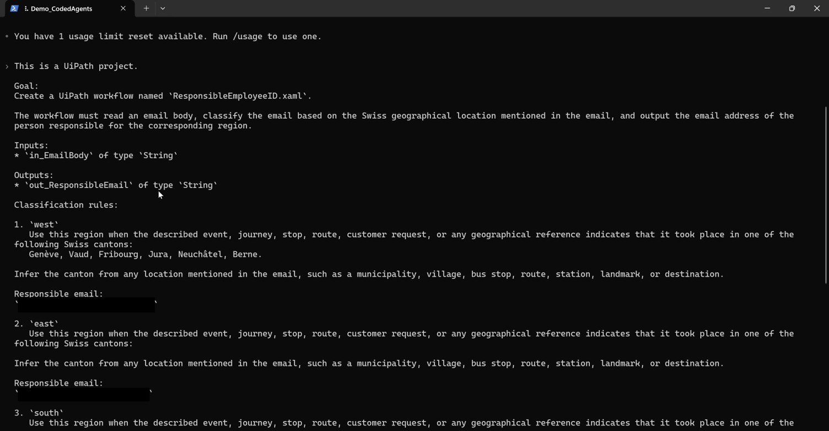Click the prompt chevron before 'This is a UiPath project.'

[x=7, y=67]
